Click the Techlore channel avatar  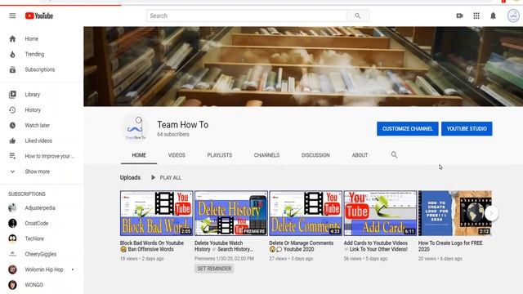click(12, 238)
